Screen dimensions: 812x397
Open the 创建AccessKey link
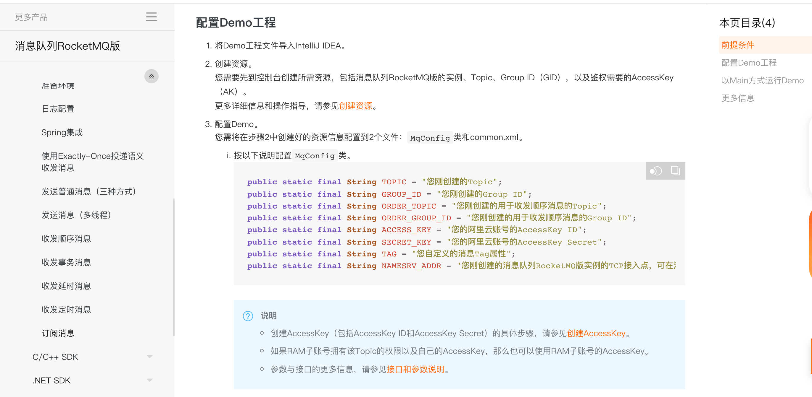(x=596, y=333)
